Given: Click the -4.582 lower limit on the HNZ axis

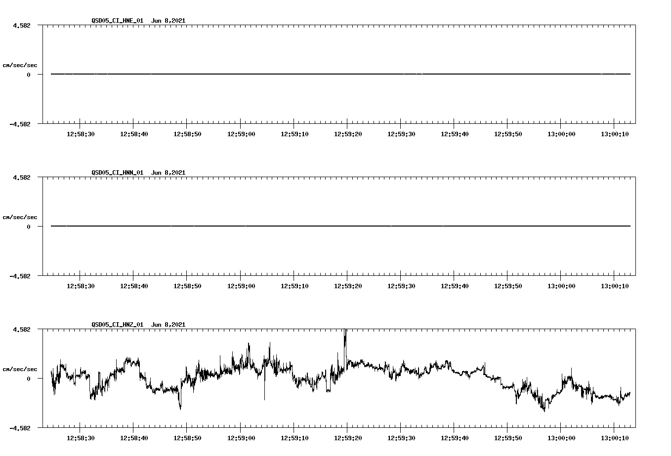Looking at the screenshot, I should pyautogui.click(x=20, y=428).
